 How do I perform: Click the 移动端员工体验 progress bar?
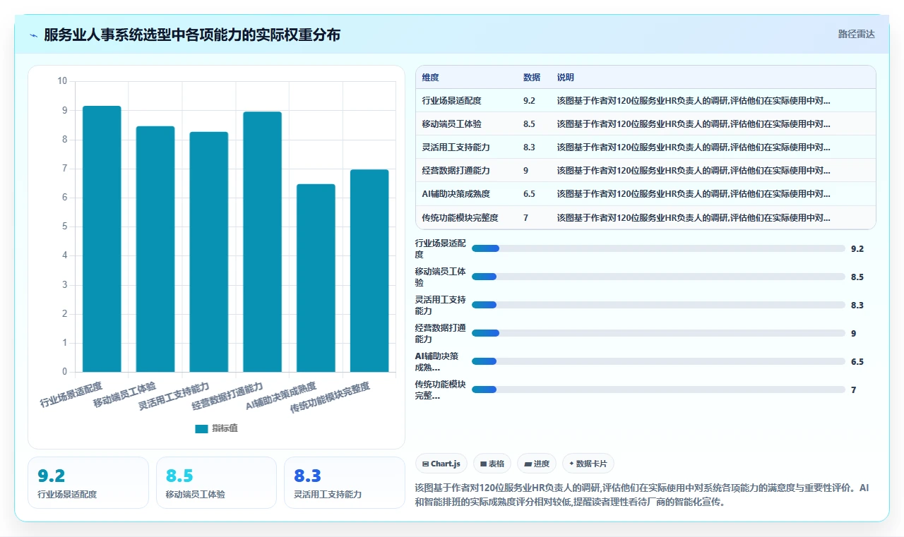tap(658, 277)
